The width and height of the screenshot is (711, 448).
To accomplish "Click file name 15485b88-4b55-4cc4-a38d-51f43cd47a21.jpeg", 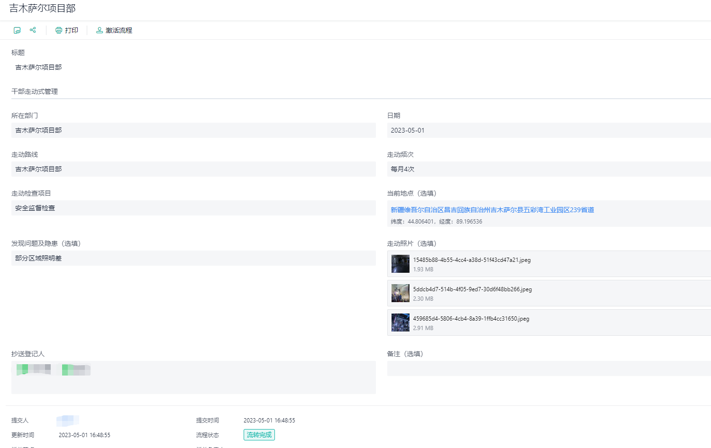I will point(472,260).
